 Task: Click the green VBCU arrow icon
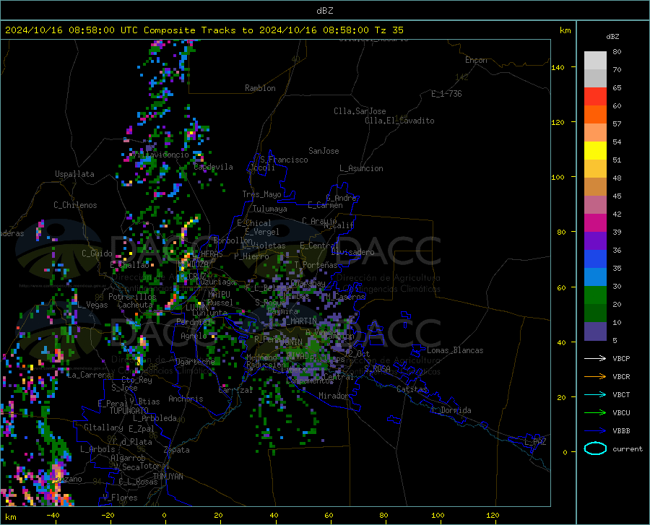tap(595, 413)
